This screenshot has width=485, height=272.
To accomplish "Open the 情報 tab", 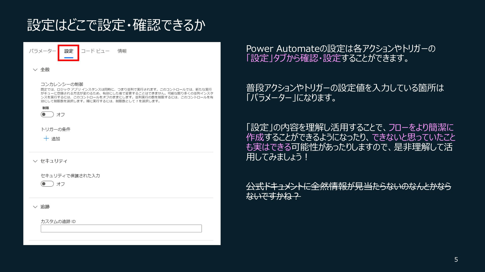I will click(x=122, y=51).
